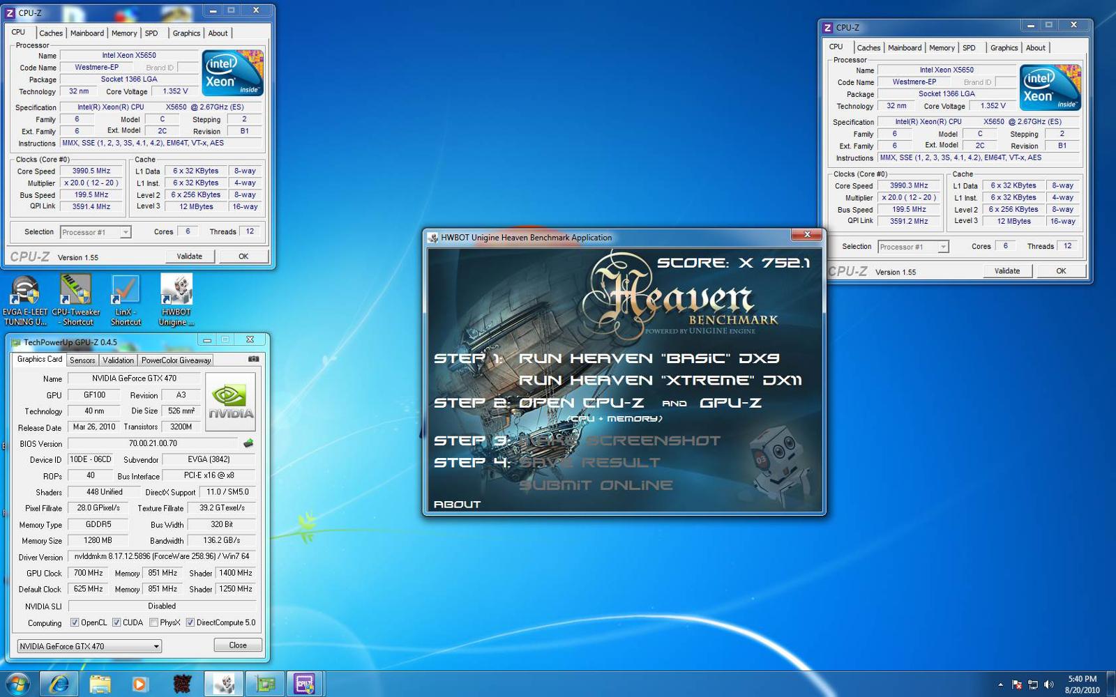Click Open CPU-Z in HWBOT step 2
Viewport: 1116px width, 697px height.
(x=581, y=403)
